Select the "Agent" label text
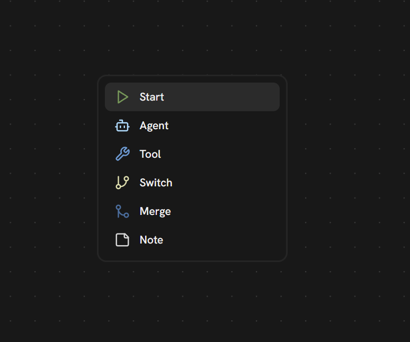This screenshot has height=342, width=410. click(154, 125)
